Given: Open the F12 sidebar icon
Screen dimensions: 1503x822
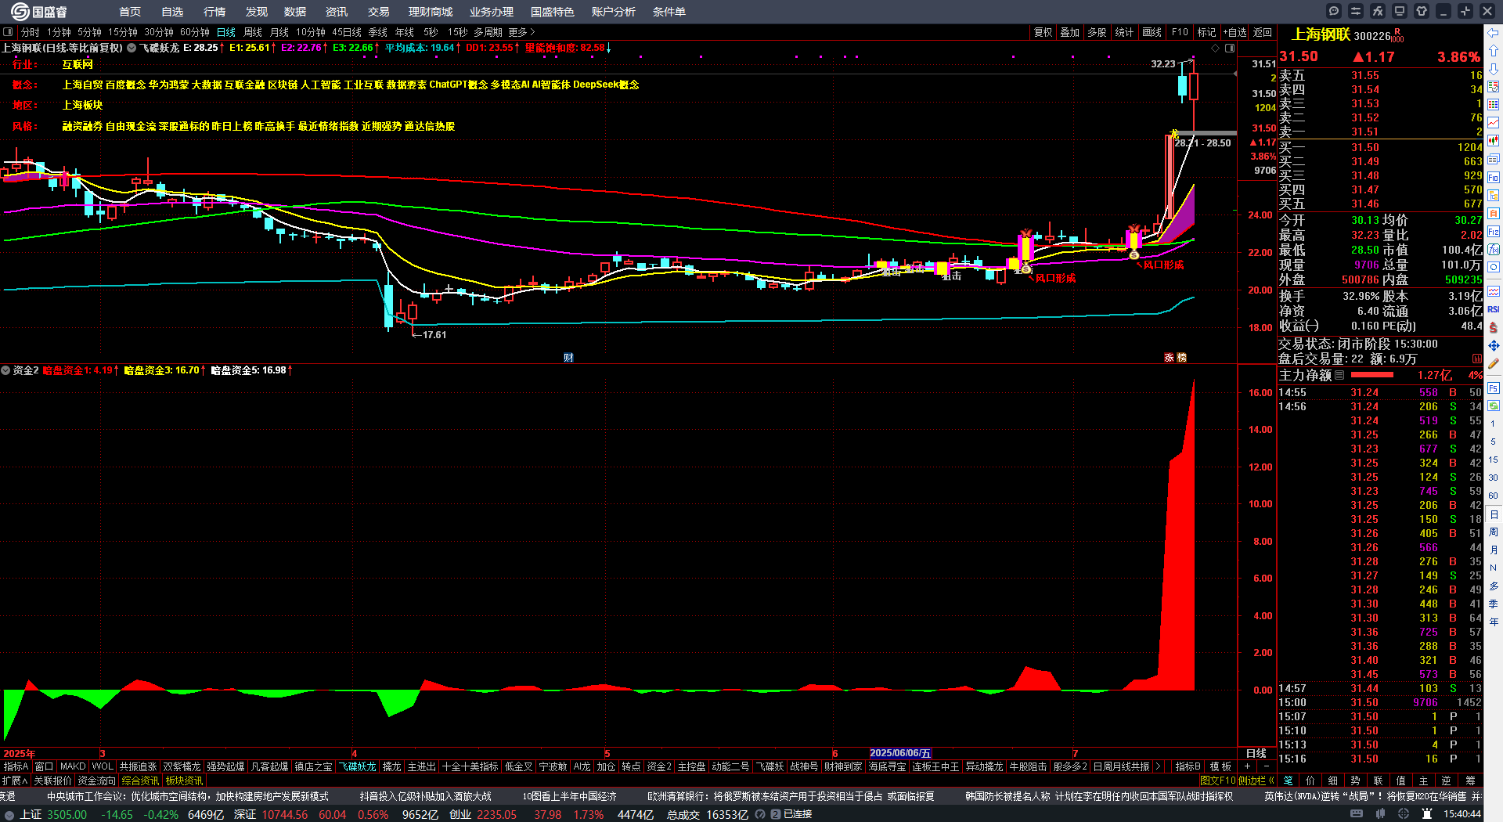Looking at the screenshot, I should (1494, 232).
